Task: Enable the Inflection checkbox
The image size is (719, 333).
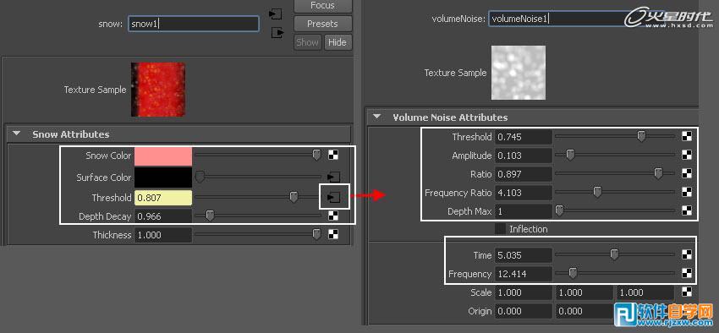Action: [x=500, y=228]
